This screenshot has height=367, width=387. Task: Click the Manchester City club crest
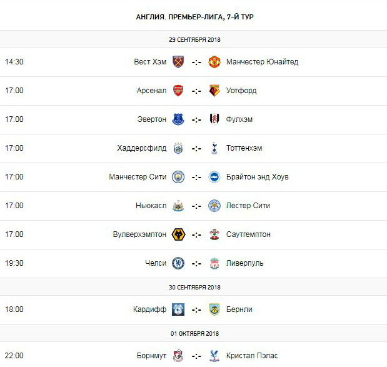(x=178, y=177)
